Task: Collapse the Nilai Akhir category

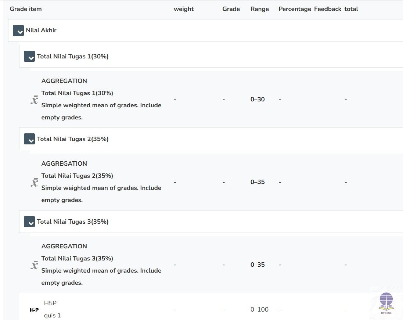Action: pos(18,30)
